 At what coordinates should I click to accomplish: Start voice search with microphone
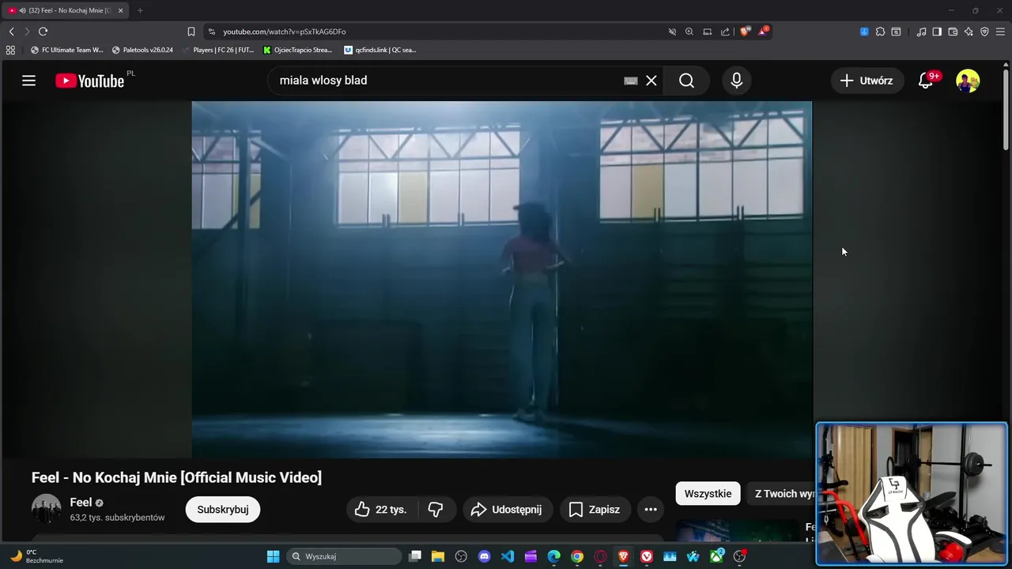point(737,81)
